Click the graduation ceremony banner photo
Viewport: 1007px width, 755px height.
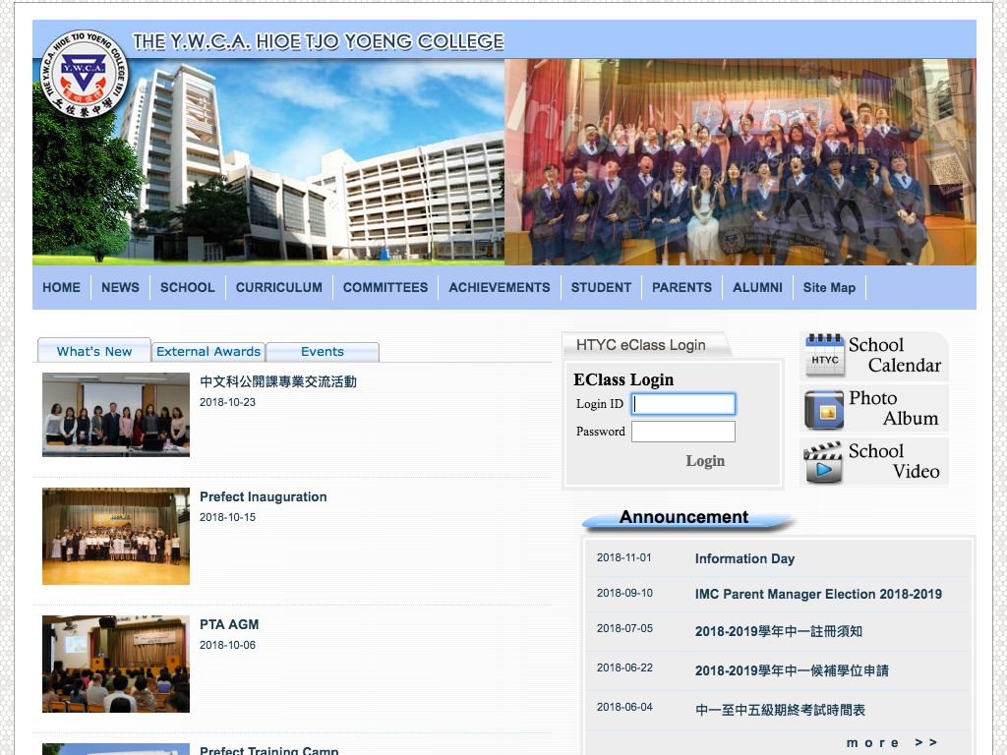click(x=740, y=162)
